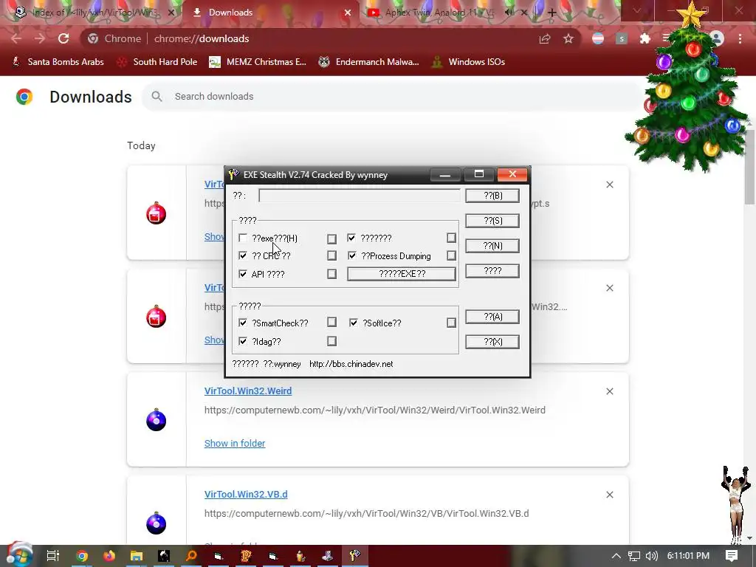Screen dimensions: 756x567
Task: Switch to the Index of ~lily/vxh tab
Action: [94, 13]
